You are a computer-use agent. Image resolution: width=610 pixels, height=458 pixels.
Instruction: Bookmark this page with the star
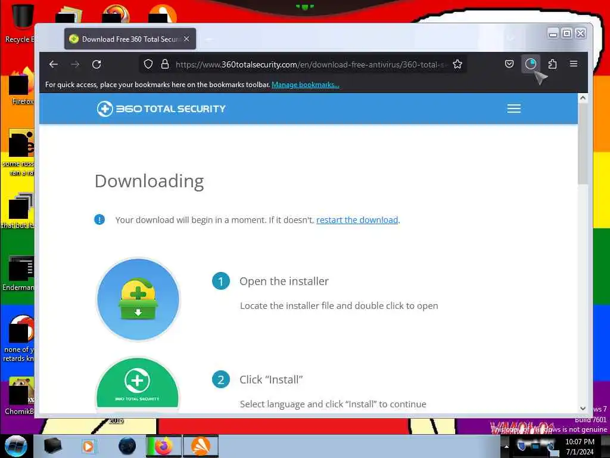(457, 64)
